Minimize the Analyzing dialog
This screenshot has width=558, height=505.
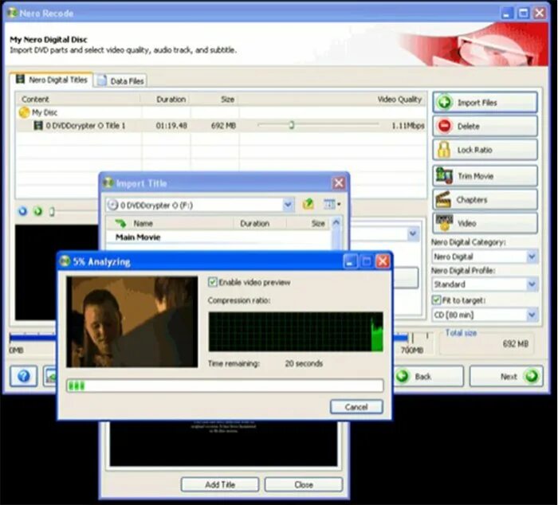click(x=350, y=262)
